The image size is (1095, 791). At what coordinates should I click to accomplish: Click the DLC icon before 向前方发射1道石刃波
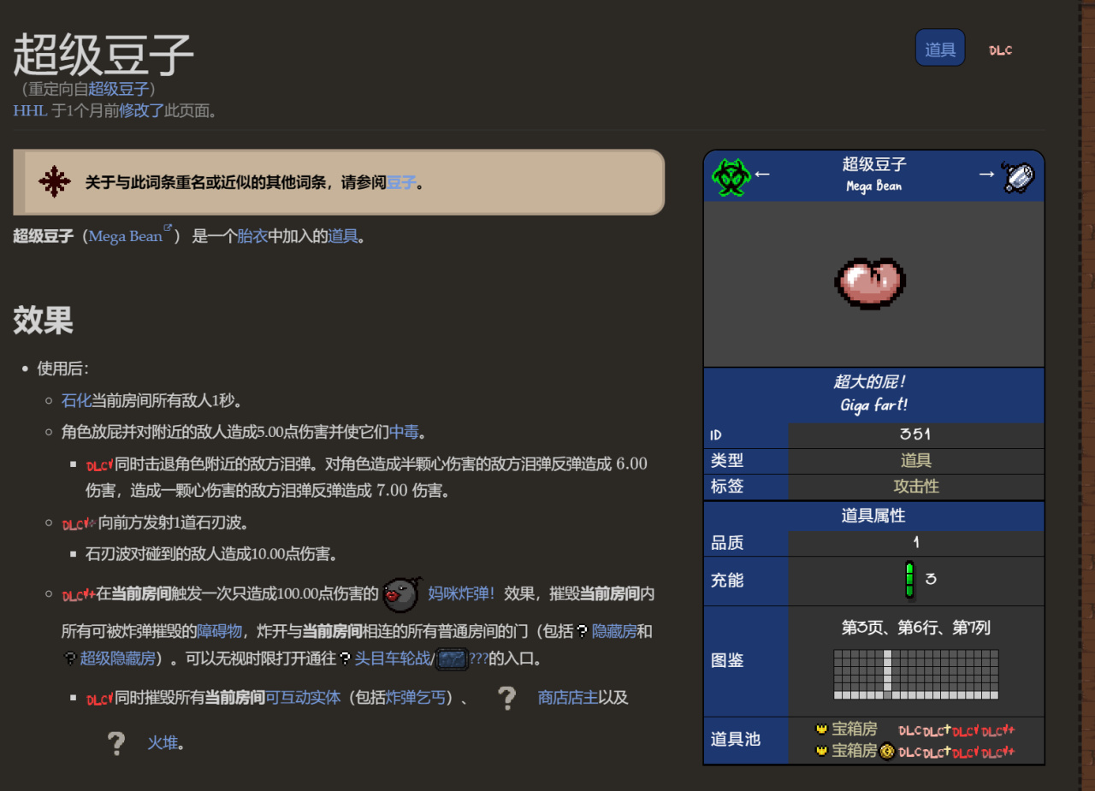79,523
